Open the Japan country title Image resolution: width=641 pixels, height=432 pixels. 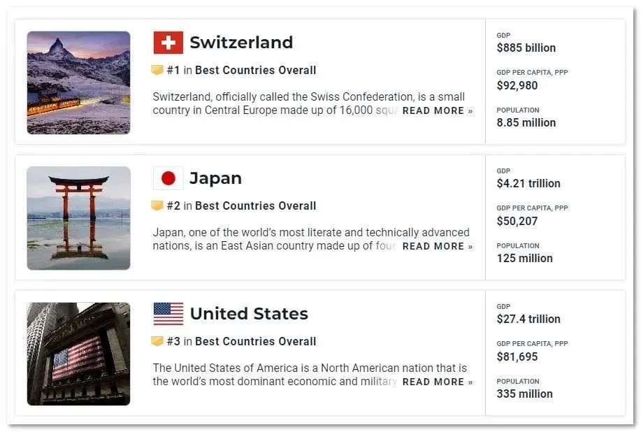pos(215,179)
